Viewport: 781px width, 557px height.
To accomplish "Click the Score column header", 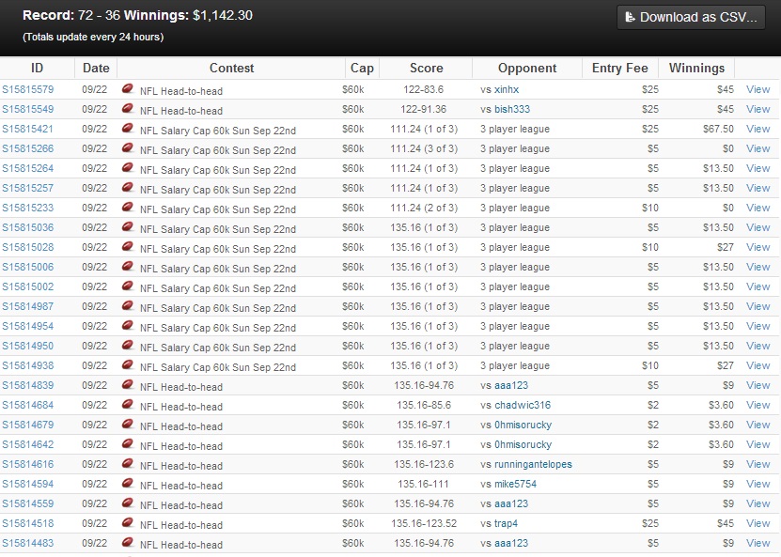I will click(x=426, y=68).
